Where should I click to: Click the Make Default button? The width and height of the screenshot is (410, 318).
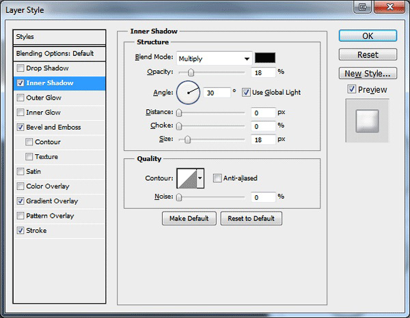click(x=189, y=218)
